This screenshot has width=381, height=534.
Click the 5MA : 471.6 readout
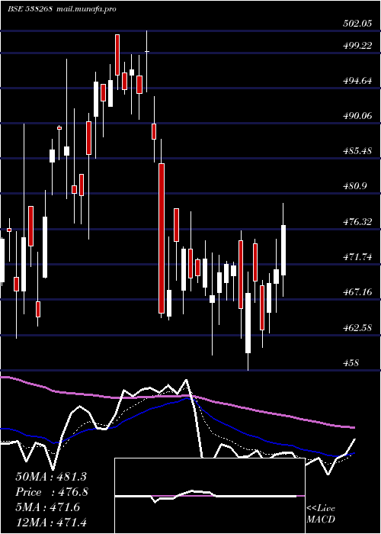click(x=48, y=507)
